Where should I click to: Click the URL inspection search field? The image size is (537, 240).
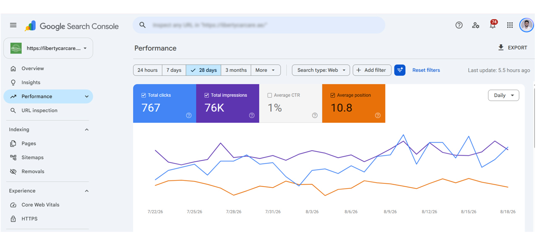[259, 25]
